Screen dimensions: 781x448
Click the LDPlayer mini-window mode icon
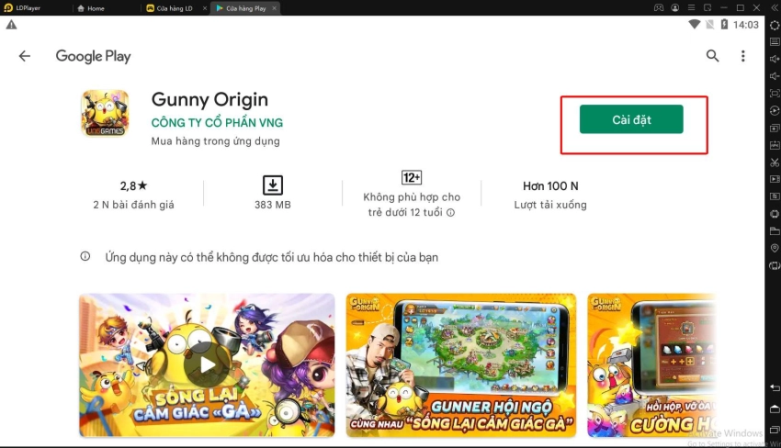707,8
